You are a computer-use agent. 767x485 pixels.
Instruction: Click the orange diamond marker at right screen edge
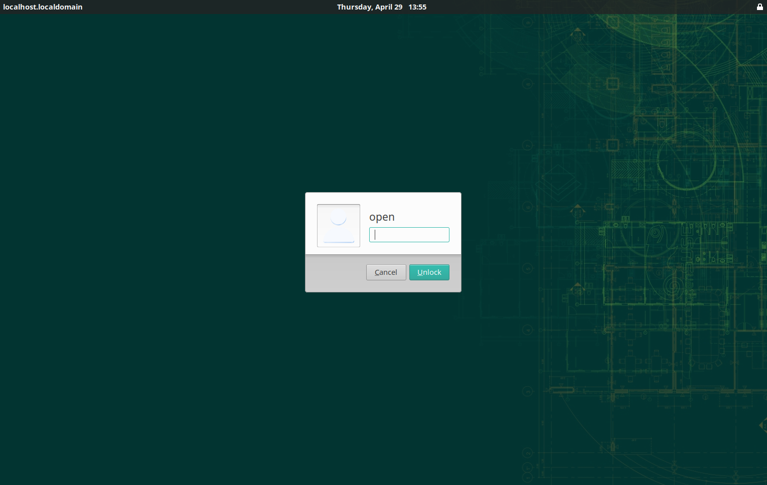coord(762,425)
